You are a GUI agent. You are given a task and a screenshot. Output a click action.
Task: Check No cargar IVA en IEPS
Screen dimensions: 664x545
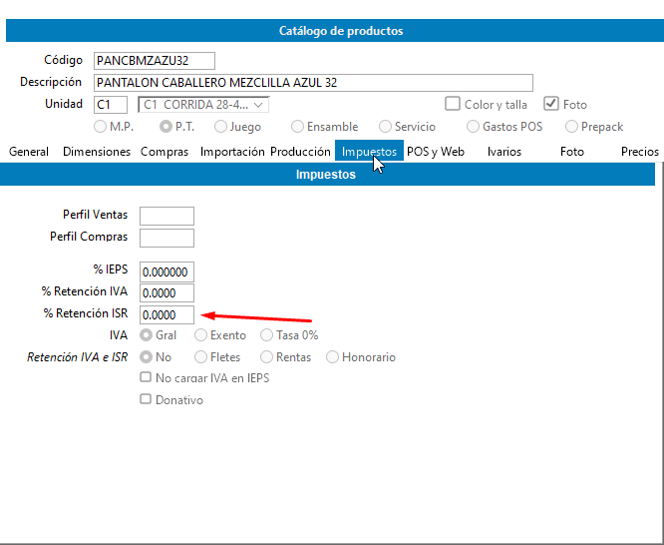pyautogui.click(x=146, y=377)
